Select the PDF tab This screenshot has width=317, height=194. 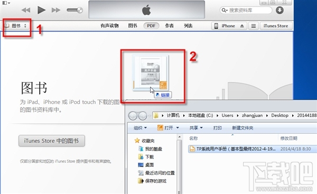151,26
